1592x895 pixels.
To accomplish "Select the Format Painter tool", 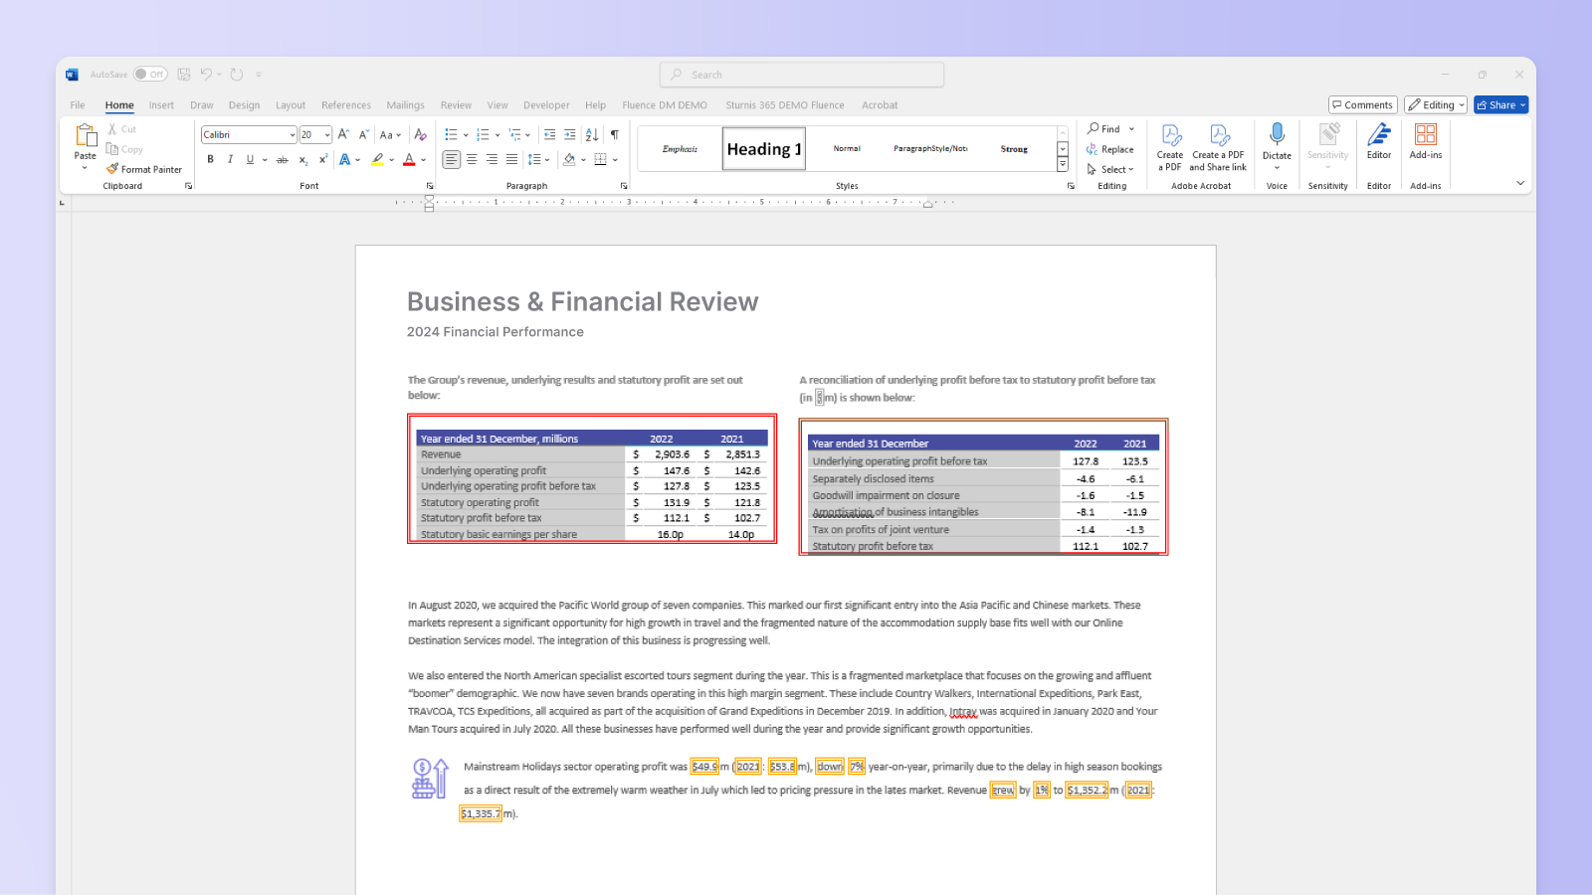I will point(145,169).
